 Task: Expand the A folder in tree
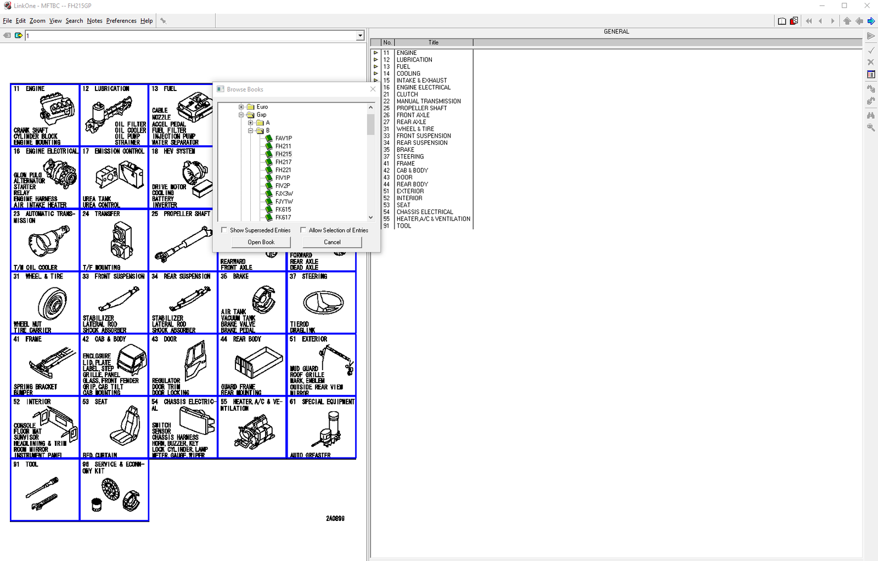pos(251,123)
